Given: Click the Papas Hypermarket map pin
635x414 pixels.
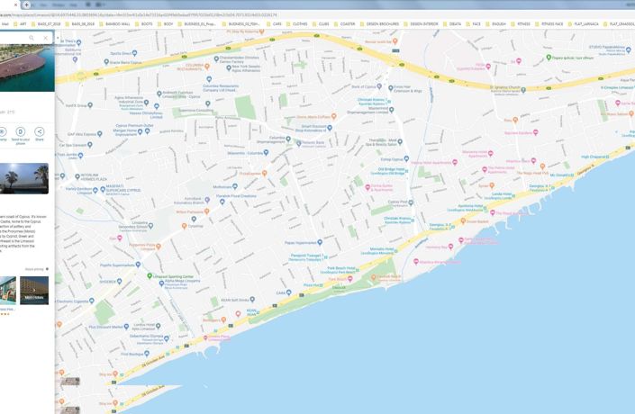Looking at the screenshot, I should click(x=320, y=242).
